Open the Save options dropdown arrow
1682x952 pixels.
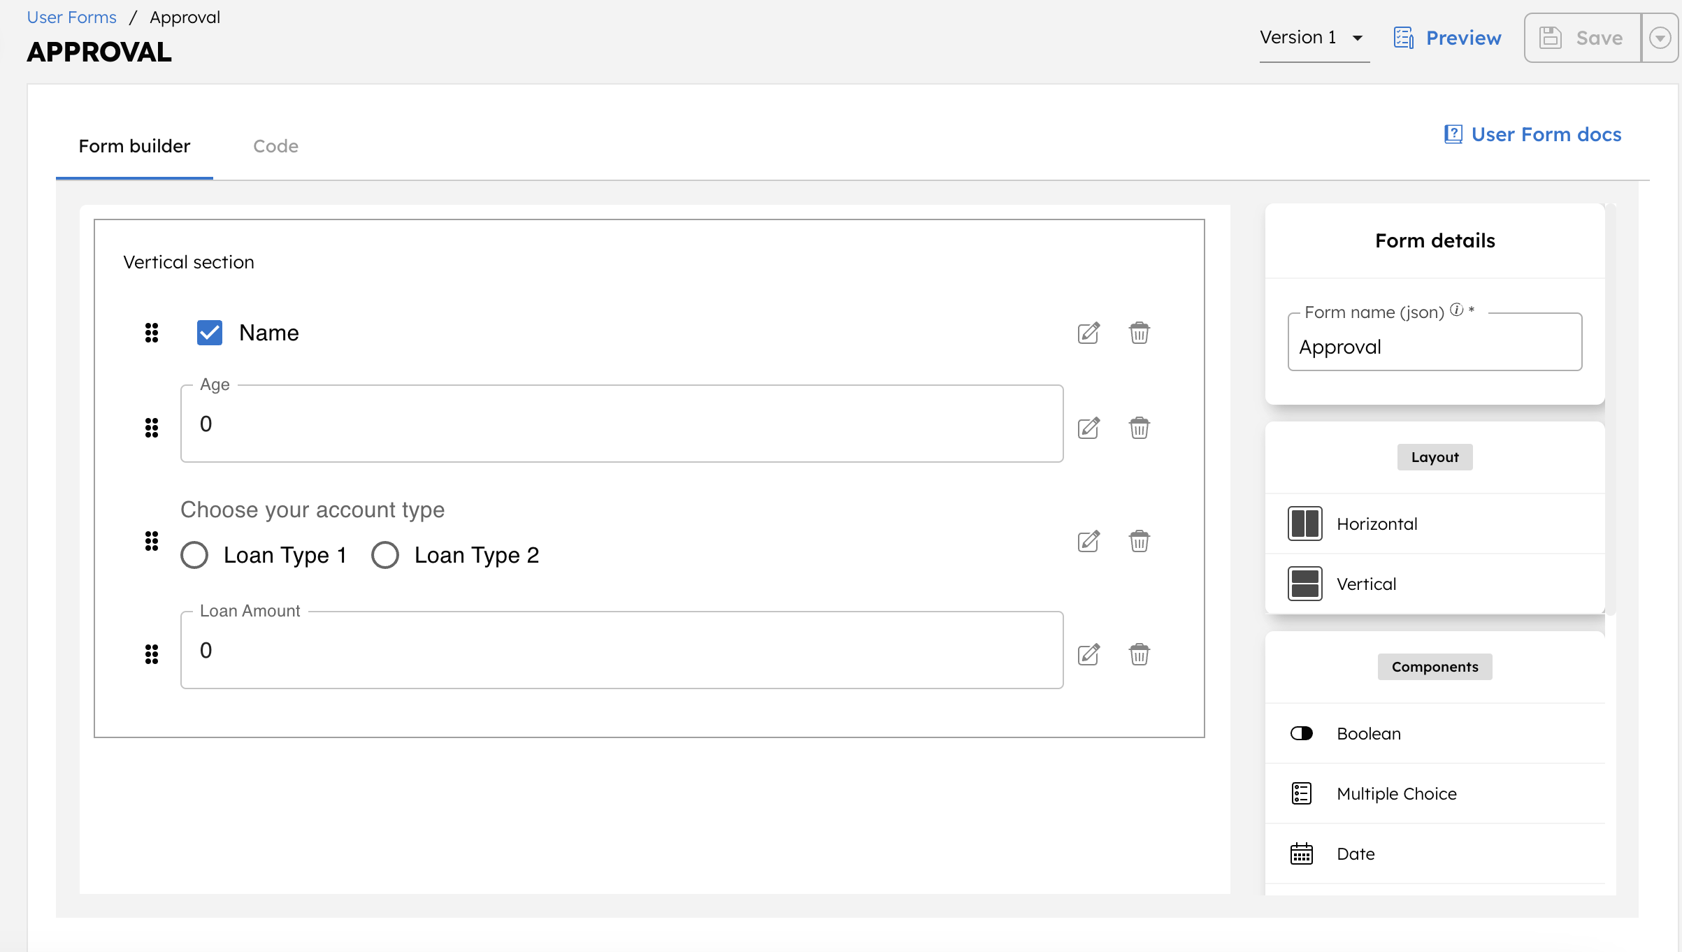[1660, 38]
